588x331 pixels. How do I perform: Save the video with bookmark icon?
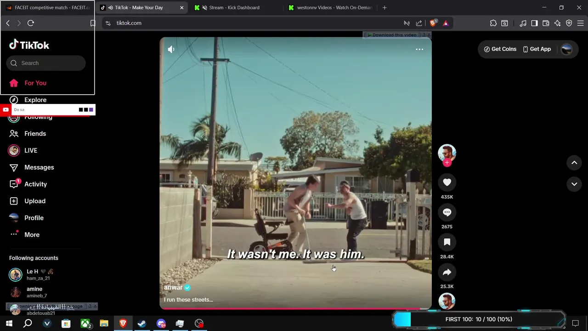point(447,242)
